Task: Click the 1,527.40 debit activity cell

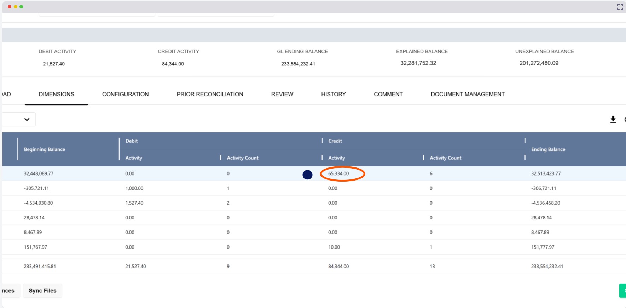Action: (x=134, y=203)
